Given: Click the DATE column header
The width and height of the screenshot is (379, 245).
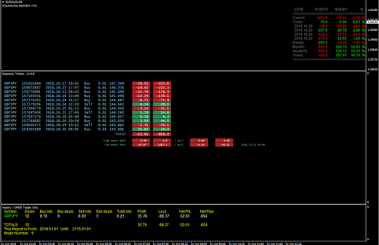Looking at the screenshot, I should pos(299,10).
